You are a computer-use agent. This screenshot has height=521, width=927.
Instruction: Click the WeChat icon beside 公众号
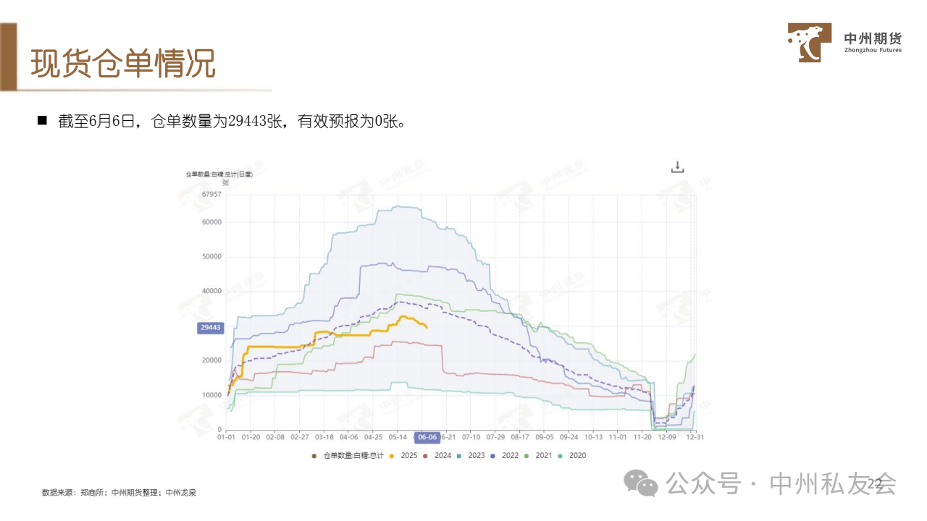(642, 483)
